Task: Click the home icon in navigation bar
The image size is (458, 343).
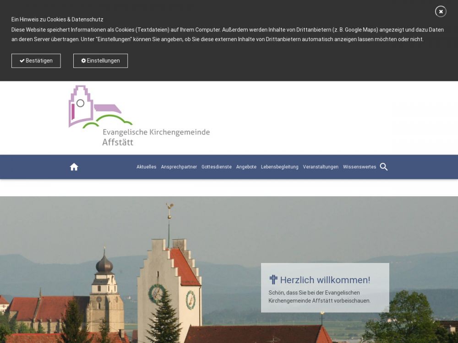Action: click(x=74, y=167)
